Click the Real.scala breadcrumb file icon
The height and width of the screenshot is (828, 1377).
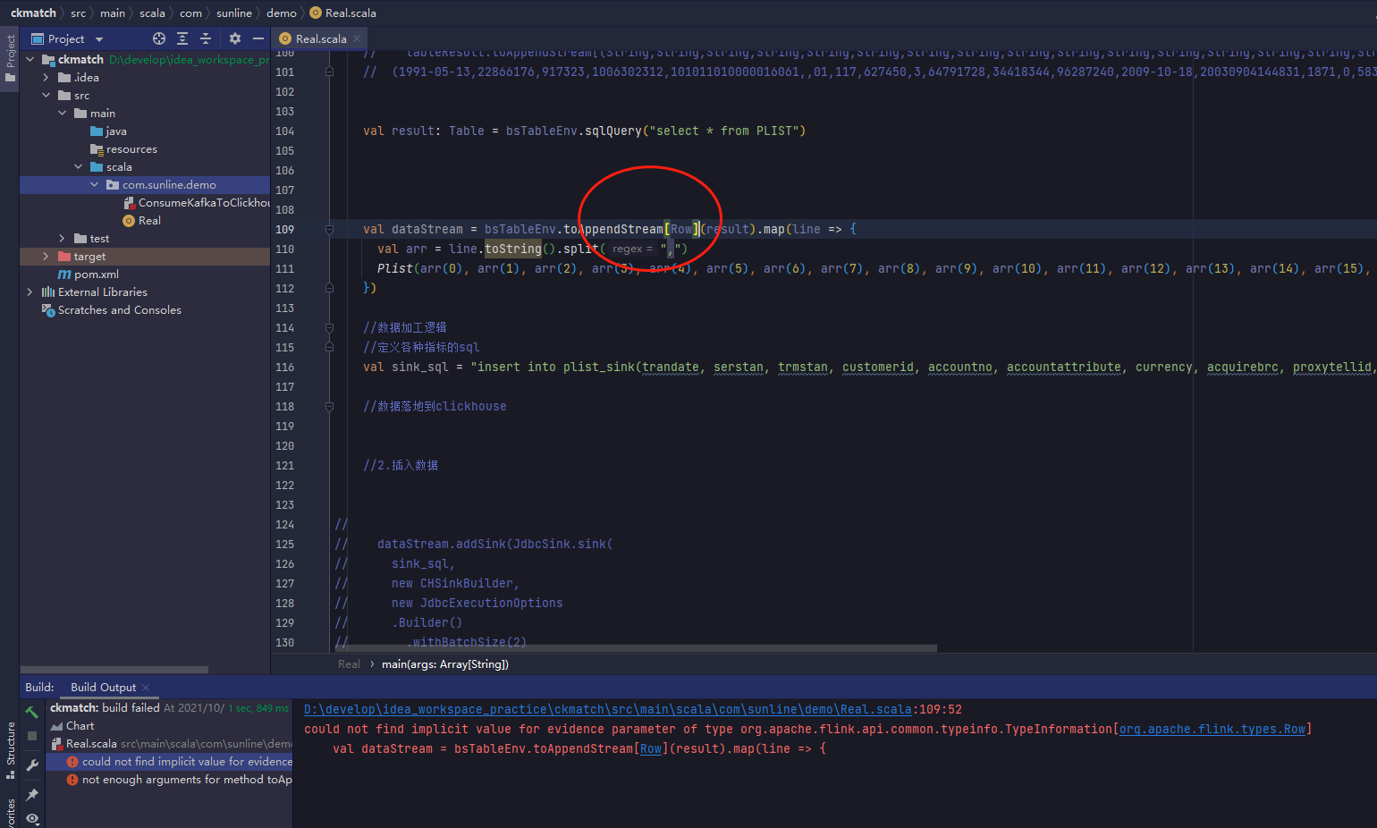pyautogui.click(x=315, y=13)
